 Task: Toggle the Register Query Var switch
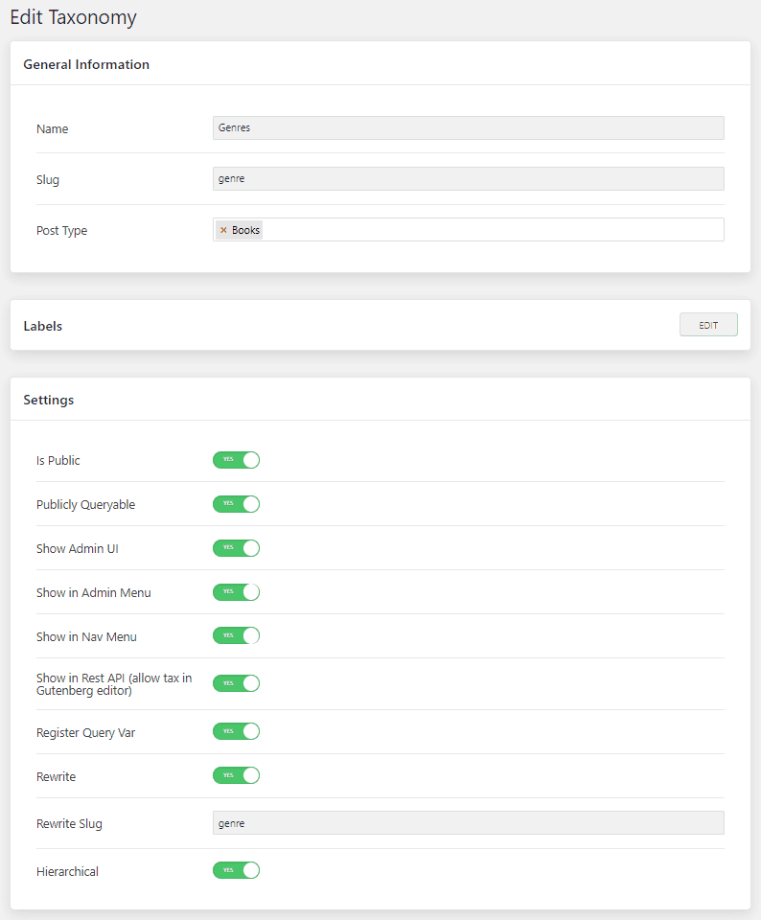point(236,731)
